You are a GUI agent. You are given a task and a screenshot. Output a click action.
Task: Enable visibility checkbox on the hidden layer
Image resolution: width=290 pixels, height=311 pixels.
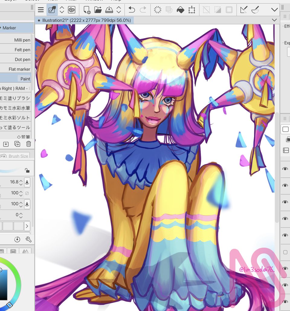(285, 252)
